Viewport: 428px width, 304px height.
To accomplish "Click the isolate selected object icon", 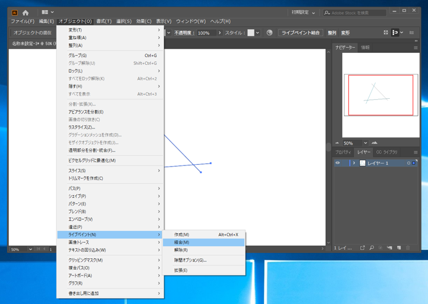I will pos(386,33).
